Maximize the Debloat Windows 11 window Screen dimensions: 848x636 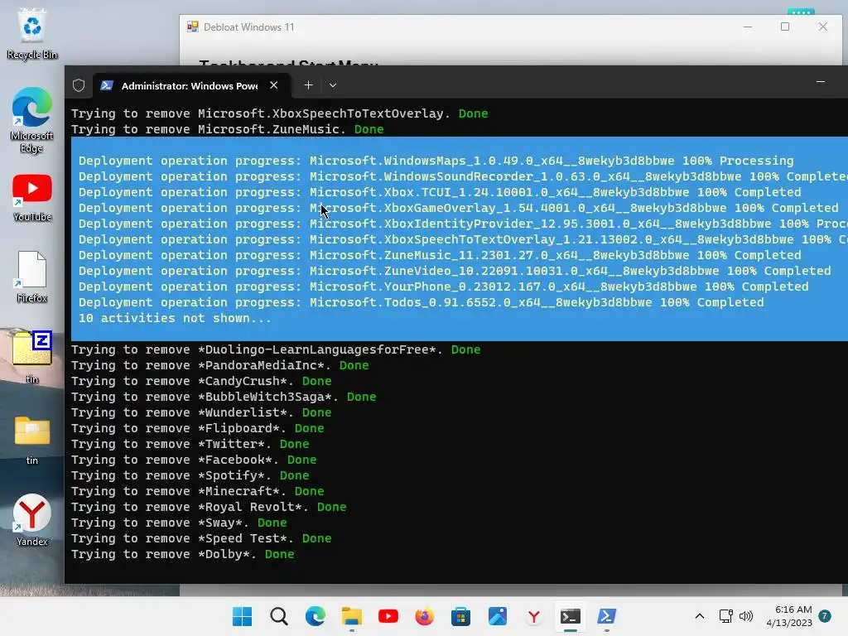785,27
